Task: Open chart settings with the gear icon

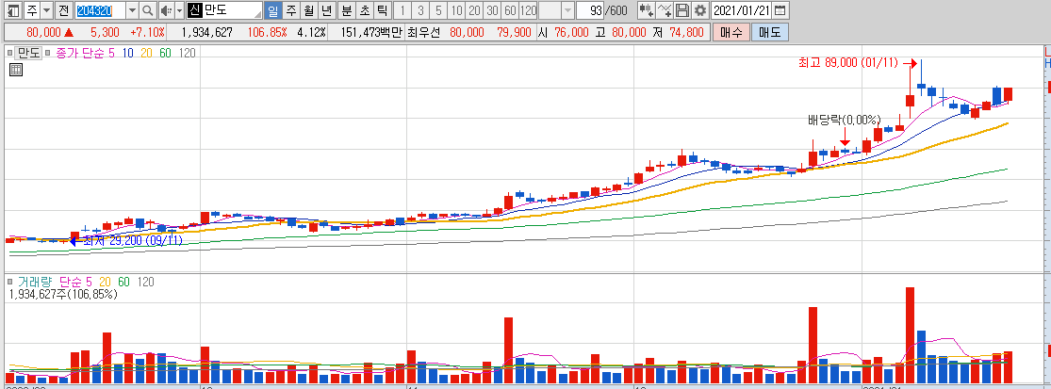Action: coord(699,10)
